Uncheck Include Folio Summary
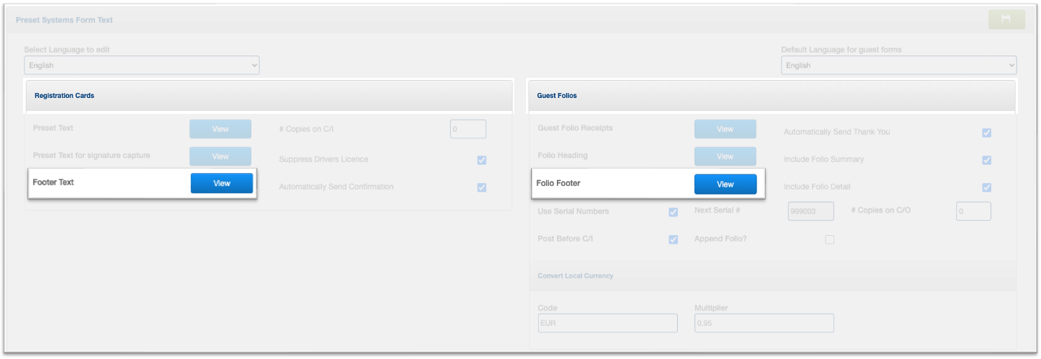 coord(987,160)
